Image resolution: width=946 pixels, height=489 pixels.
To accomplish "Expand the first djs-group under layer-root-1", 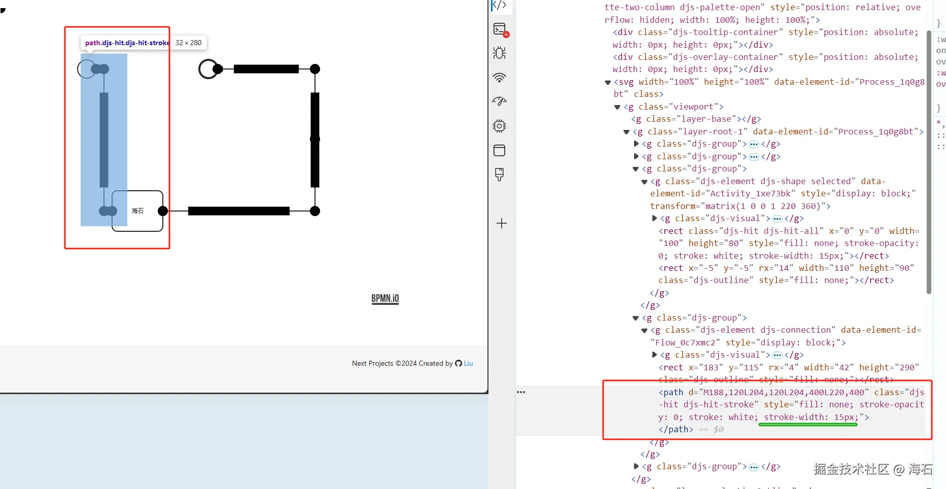I will click(x=636, y=144).
